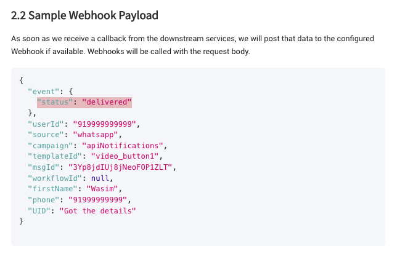
Task: Click the "delivered" status value
Action: click(x=107, y=101)
